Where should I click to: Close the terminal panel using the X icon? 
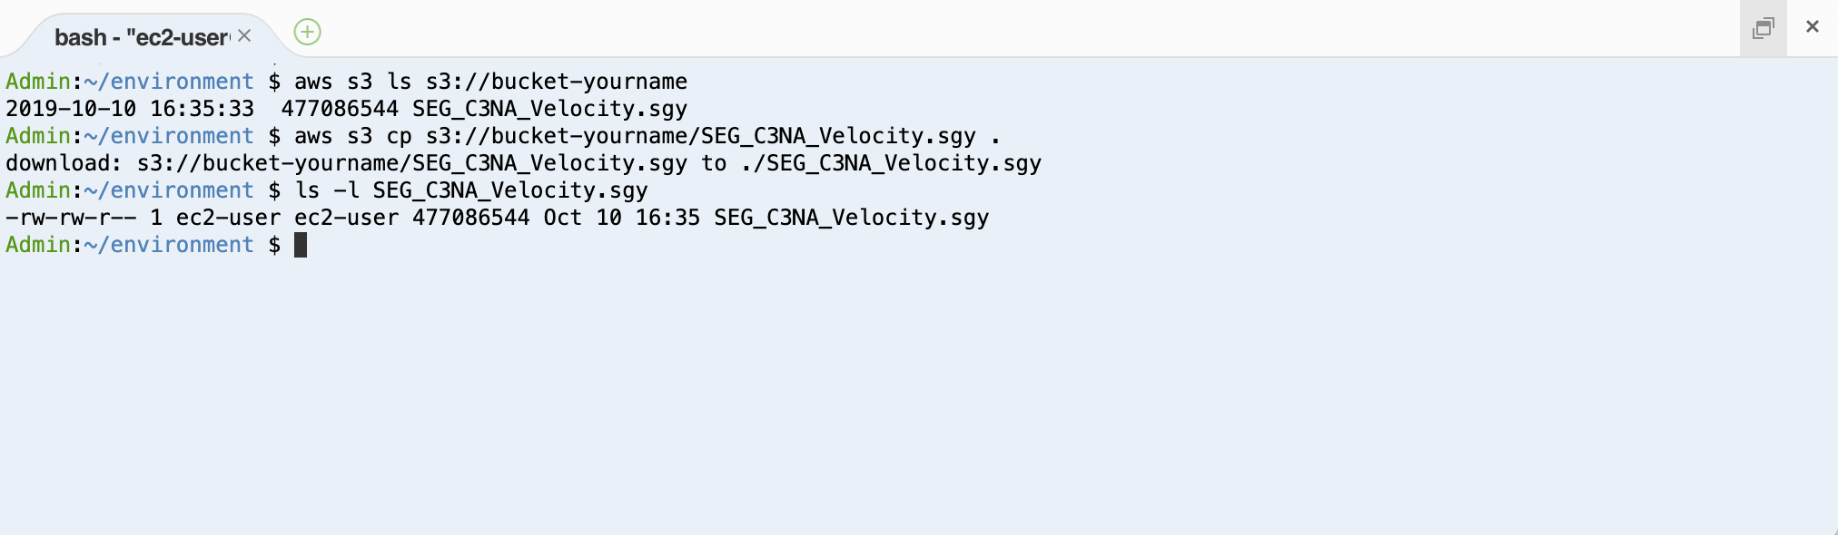(1813, 27)
